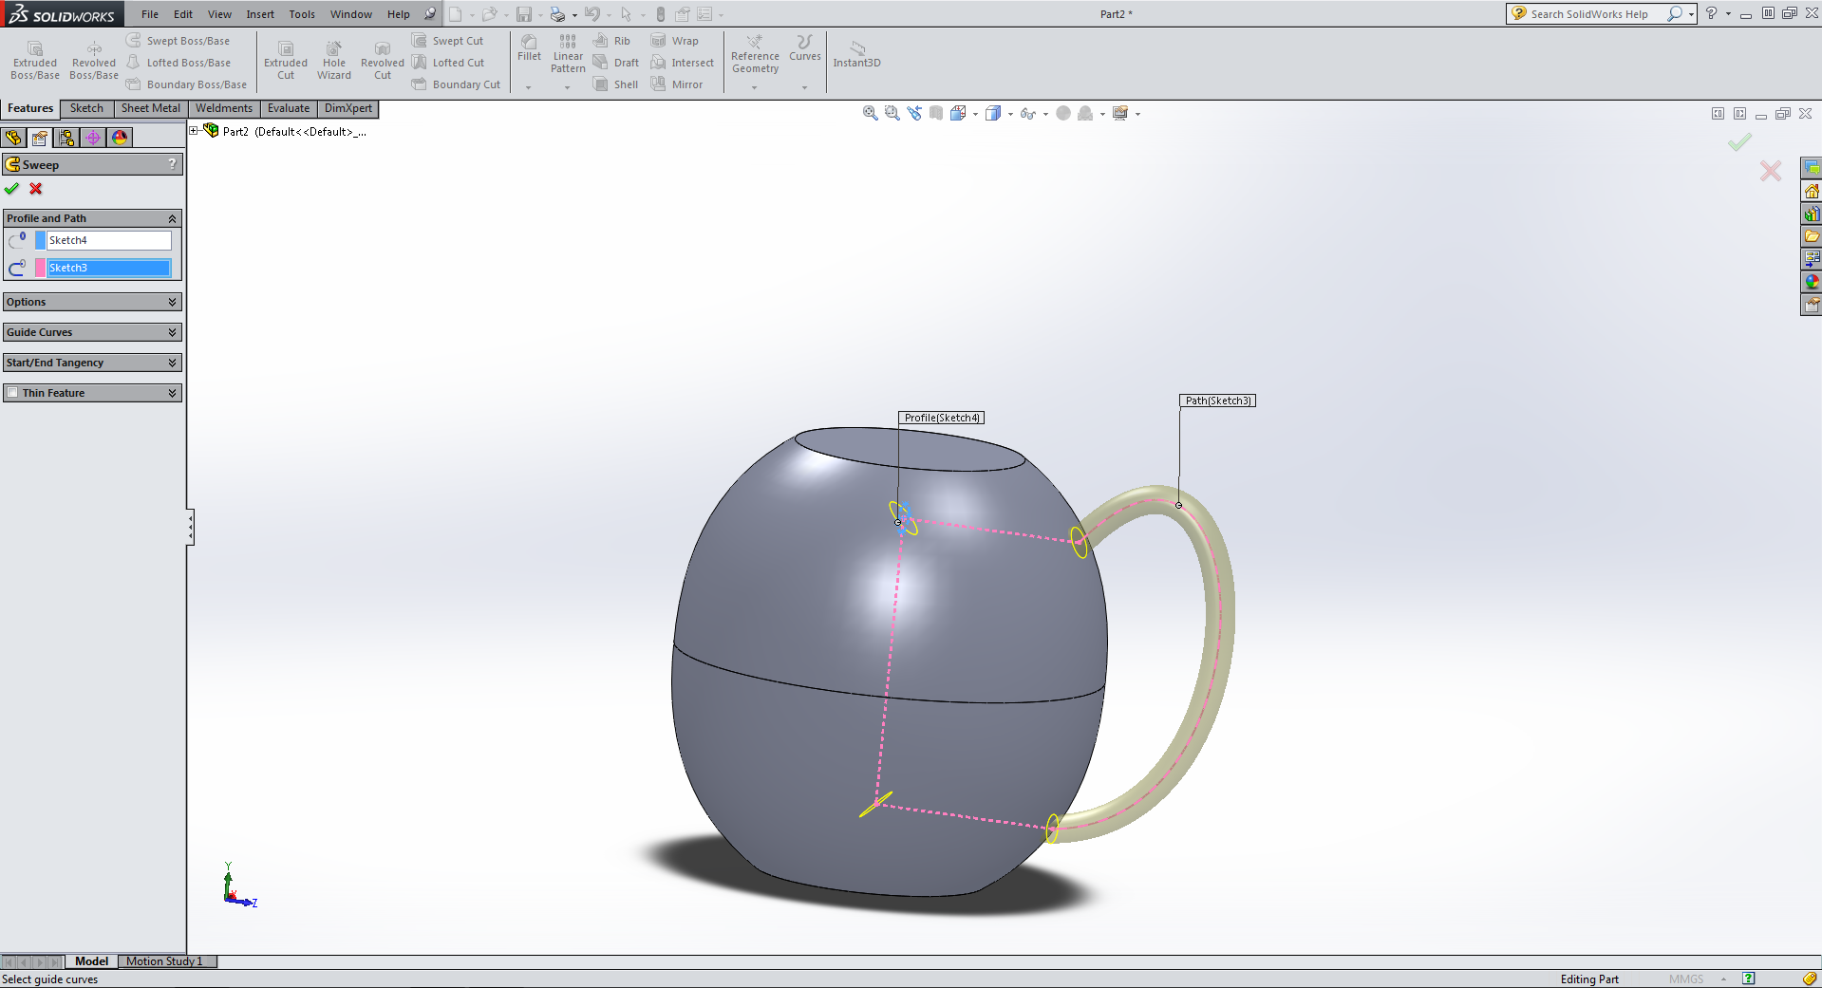The height and width of the screenshot is (988, 1822).
Task: Select the Intersect tool
Action: coord(682,63)
